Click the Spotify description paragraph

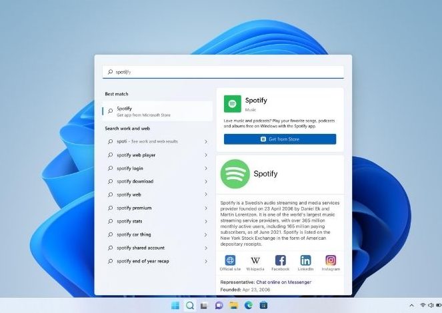[280, 223]
